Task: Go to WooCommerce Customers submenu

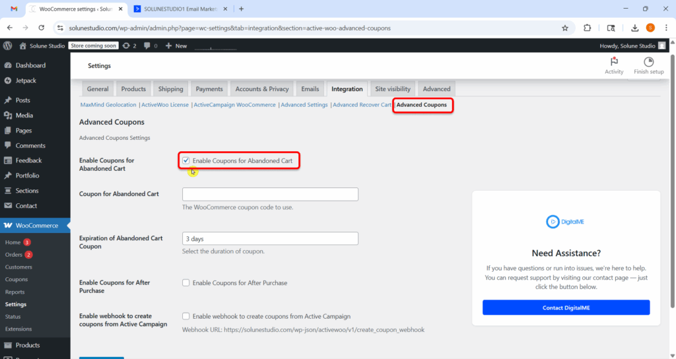Action: (18, 267)
